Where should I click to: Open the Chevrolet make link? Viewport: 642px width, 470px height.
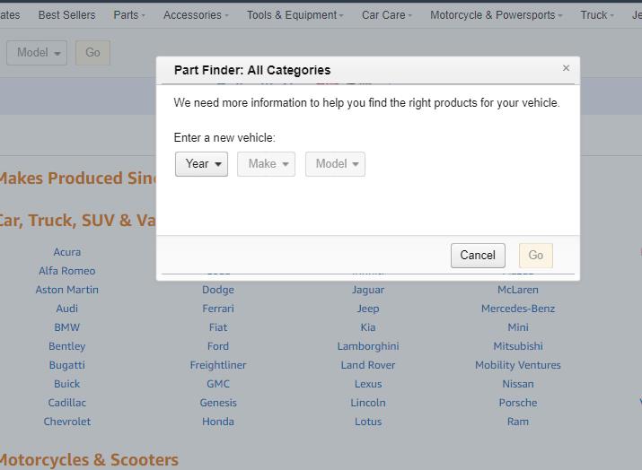point(67,422)
